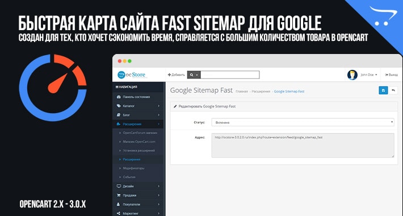The height and width of the screenshot is (216, 403).
Task: Click the green maximize window dot
Action: (x=129, y=61)
